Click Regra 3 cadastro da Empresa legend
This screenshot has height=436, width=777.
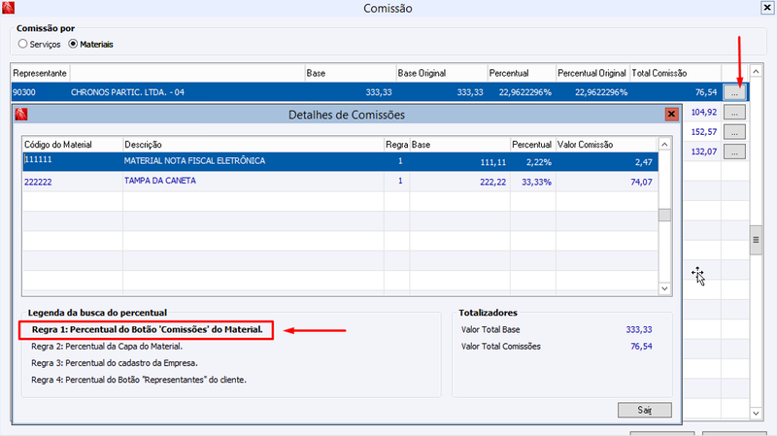point(115,364)
